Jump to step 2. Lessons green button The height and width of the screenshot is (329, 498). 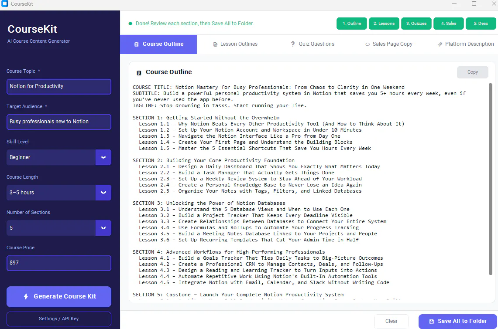point(384,24)
